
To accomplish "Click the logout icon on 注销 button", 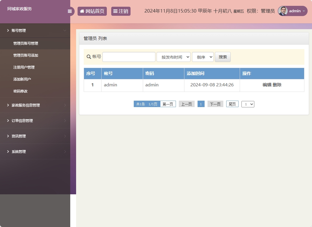I will 115,11.
